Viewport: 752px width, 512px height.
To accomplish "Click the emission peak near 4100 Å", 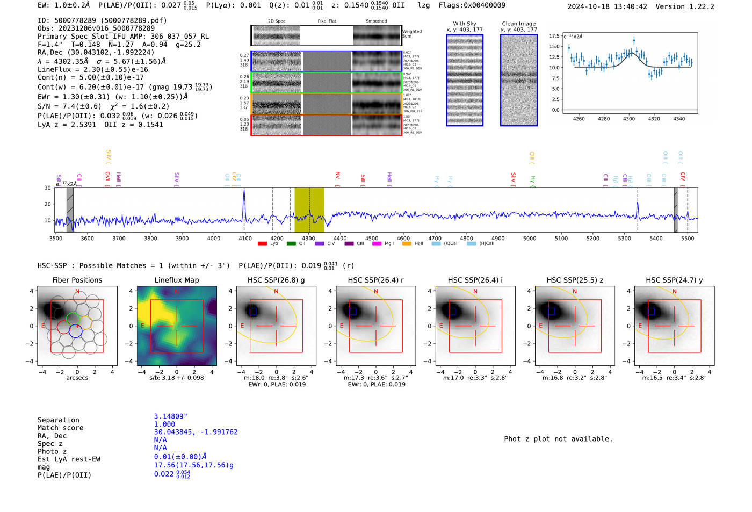I will pyautogui.click(x=244, y=204).
